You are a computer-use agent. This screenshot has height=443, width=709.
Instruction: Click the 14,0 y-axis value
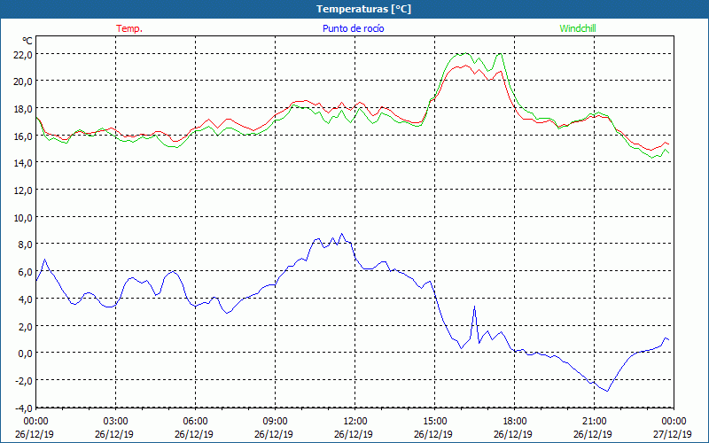(x=23, y=163)
